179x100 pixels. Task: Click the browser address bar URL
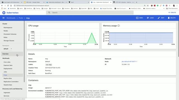32,6
